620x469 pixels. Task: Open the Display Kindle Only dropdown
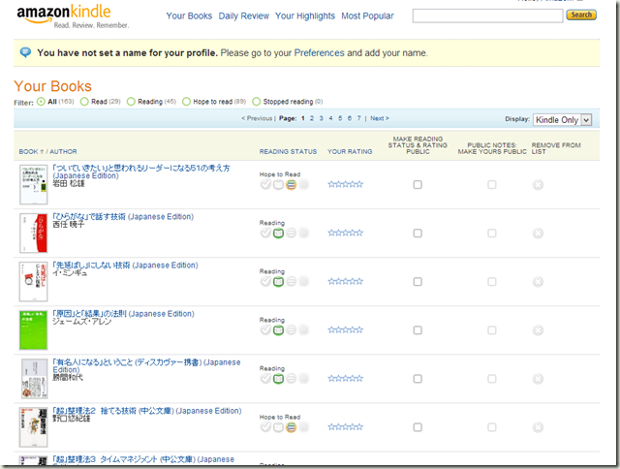(562, 120)
